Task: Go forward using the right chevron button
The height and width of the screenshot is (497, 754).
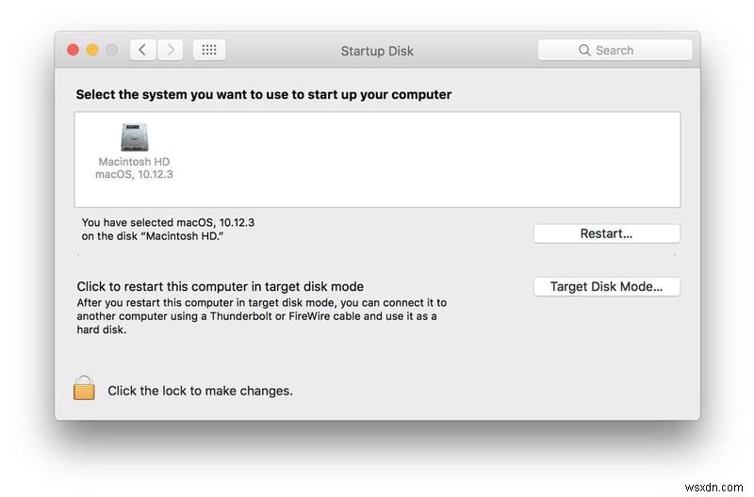Action: (170, 50)
